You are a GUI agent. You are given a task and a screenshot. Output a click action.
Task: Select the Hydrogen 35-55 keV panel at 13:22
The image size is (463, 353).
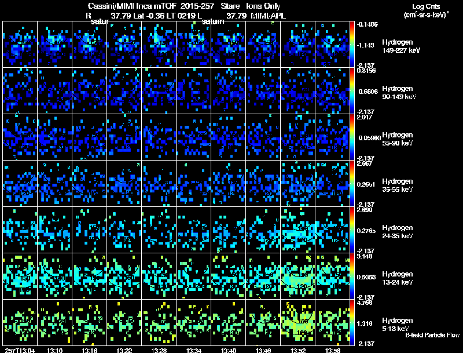124,183
